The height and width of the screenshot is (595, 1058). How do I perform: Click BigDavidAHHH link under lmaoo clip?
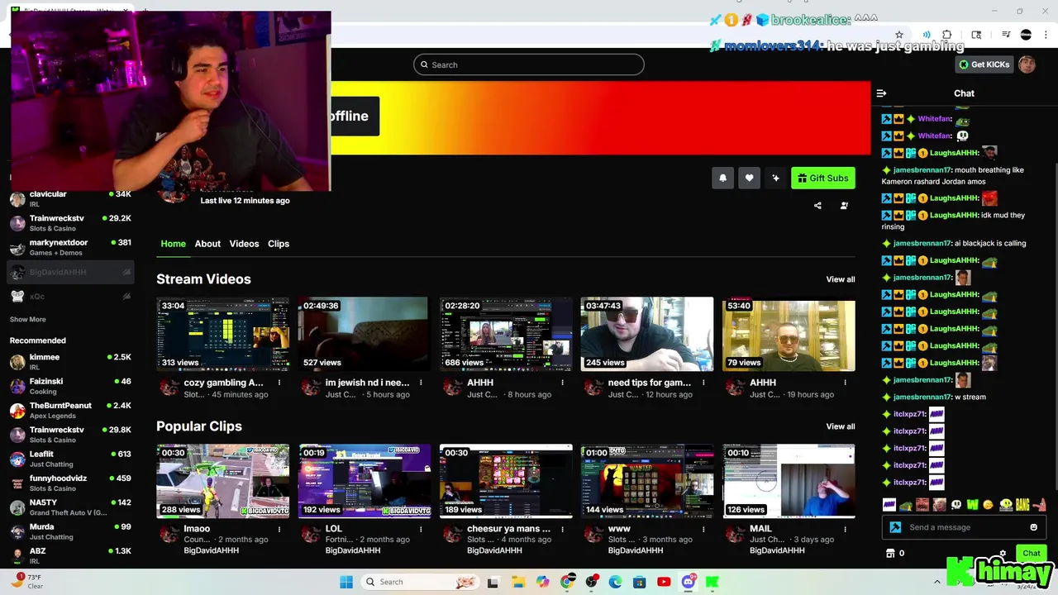(211, 550)
